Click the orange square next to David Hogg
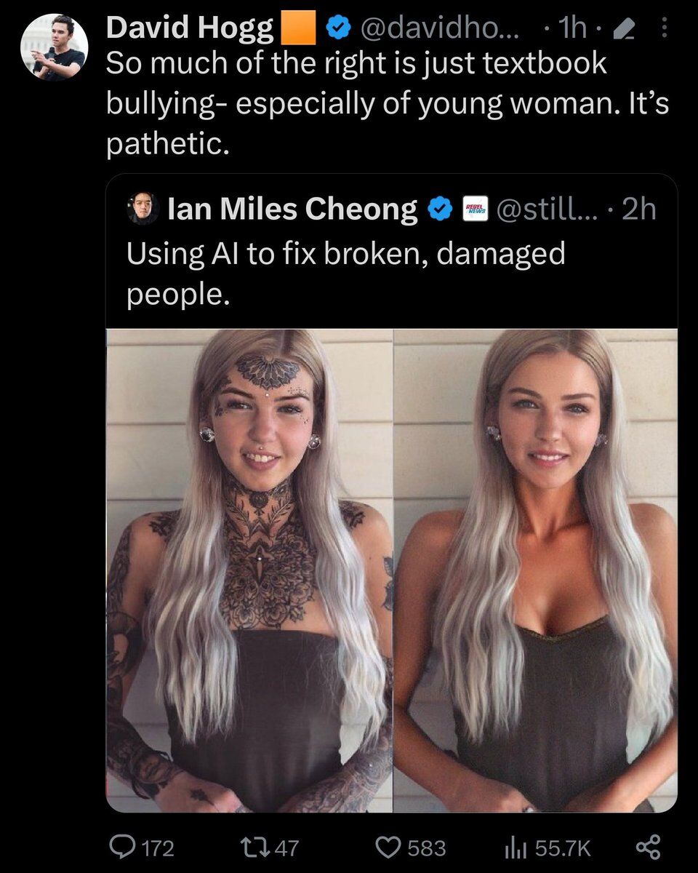Viewport: 698px width, 873px height. pyautogui.click(x=300, y=29)
